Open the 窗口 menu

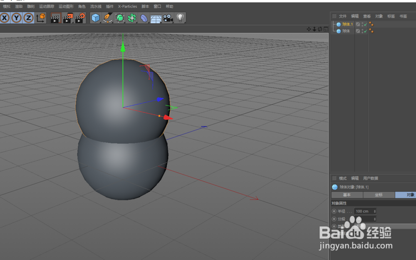(157, 6)
